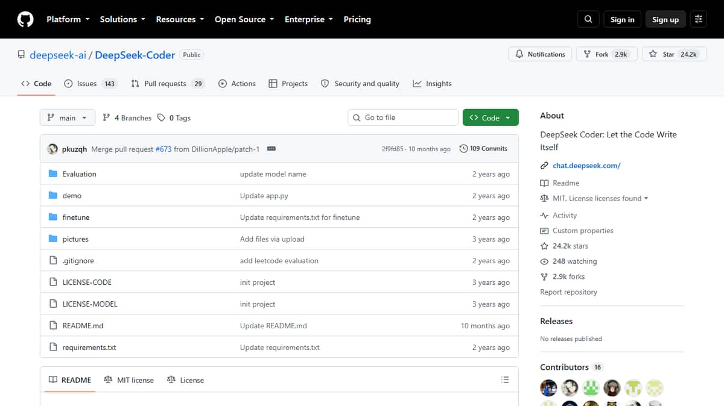724x406 pixels.
Task: Open commit message 'add leetcode evaluation'
Action: [279, 261]
